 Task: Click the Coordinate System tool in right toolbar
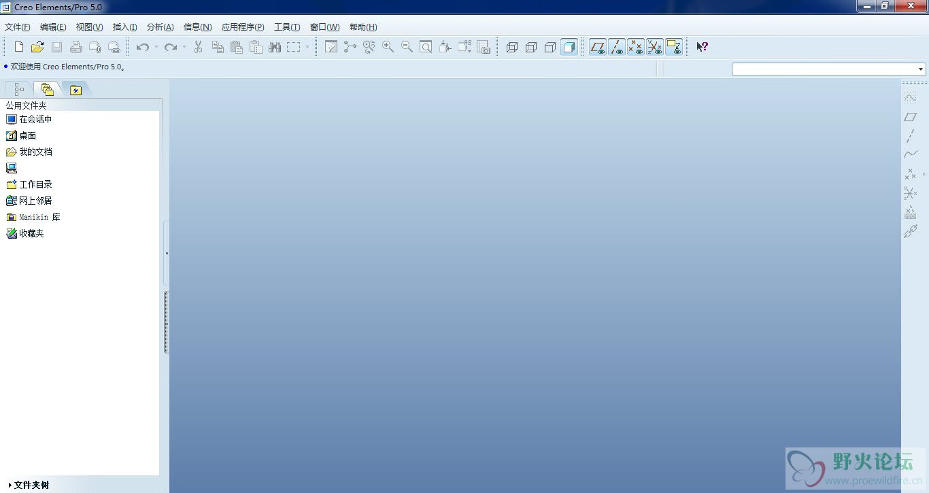coord(910,193)
